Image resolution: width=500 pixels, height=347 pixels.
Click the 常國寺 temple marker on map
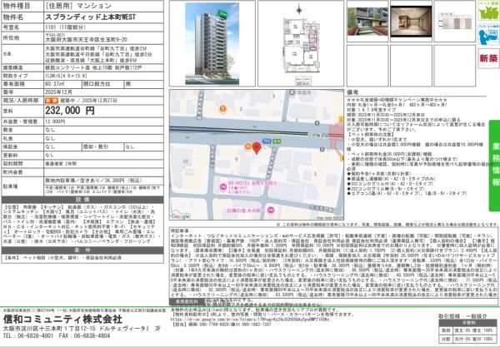click(292, 92)
